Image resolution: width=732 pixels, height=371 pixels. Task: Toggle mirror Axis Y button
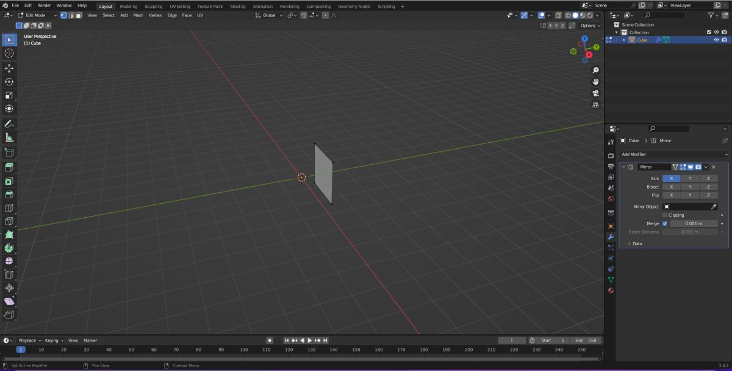coord(690,178)
